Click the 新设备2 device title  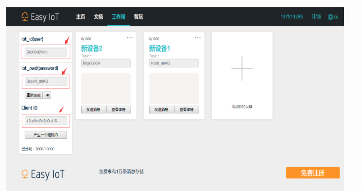(92, 48)
